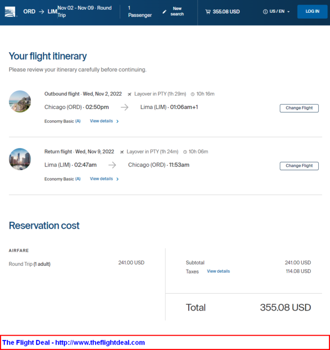
Task: Expand chevron next to outbound View details
Action: click(118, 121)
